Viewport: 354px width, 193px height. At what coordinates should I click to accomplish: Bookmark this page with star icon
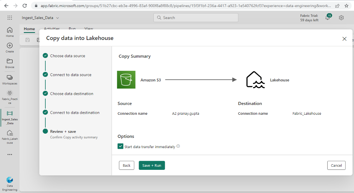[346, 6]
